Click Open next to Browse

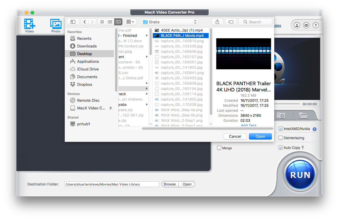point(187,184)
